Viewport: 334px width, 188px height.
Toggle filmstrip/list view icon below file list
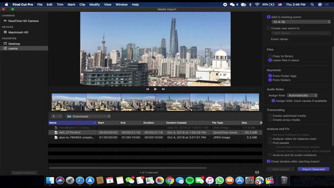257,172
